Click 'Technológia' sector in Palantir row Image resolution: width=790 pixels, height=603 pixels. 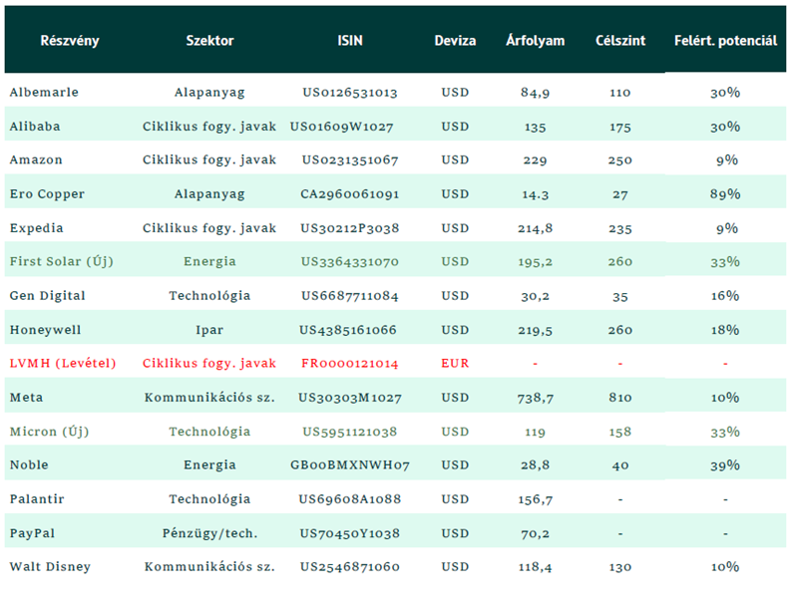[x=209, y=499]
